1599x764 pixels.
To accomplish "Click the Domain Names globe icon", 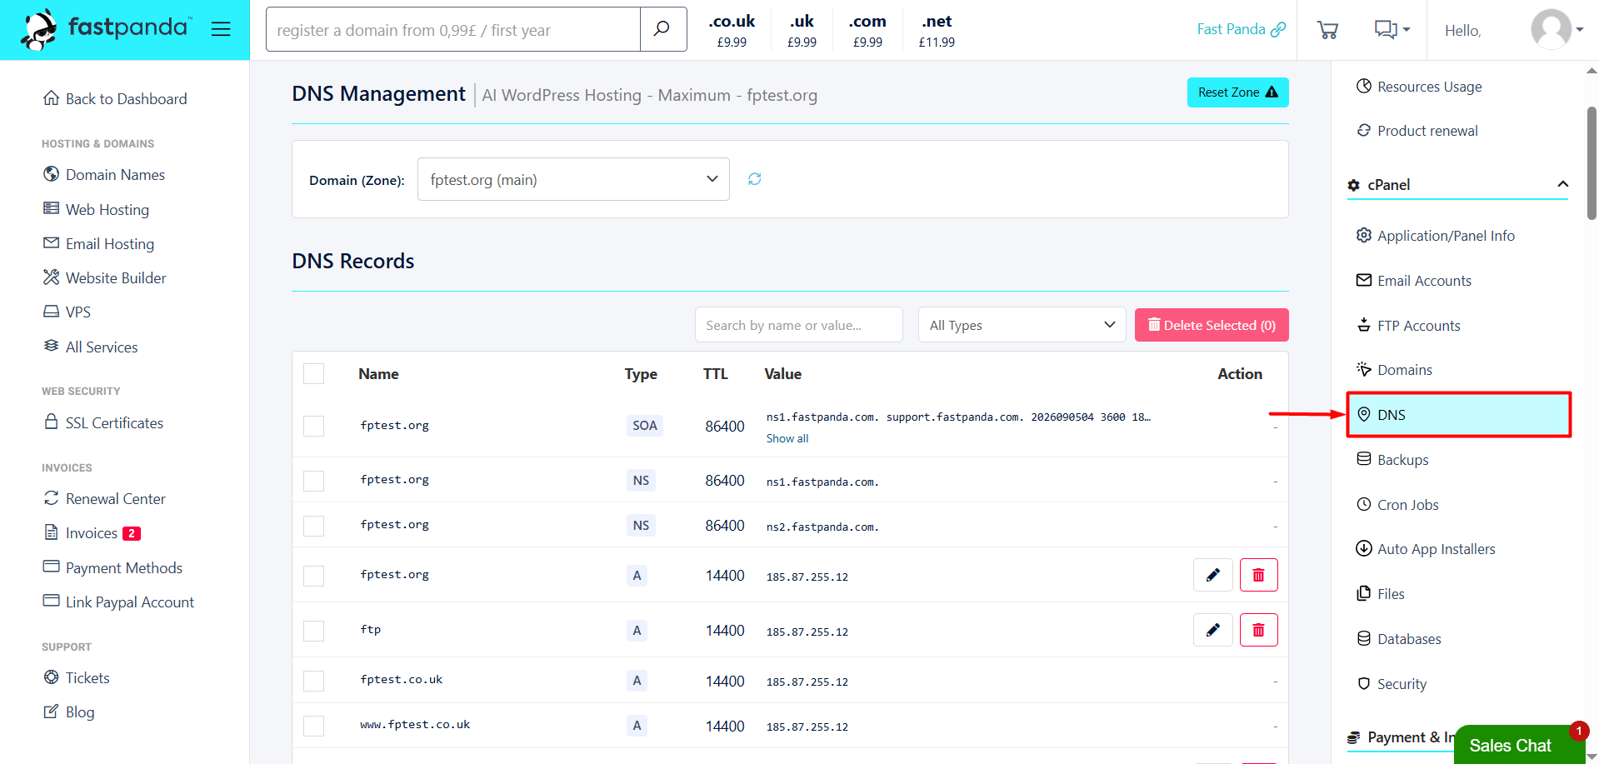I will pyautogui.click(x=51, y=174).
